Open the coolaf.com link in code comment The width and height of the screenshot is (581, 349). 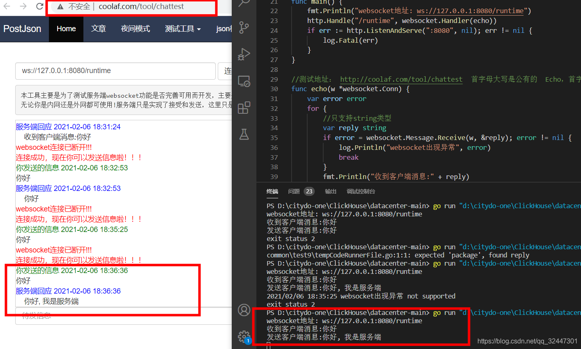click(x=401, y=79)
